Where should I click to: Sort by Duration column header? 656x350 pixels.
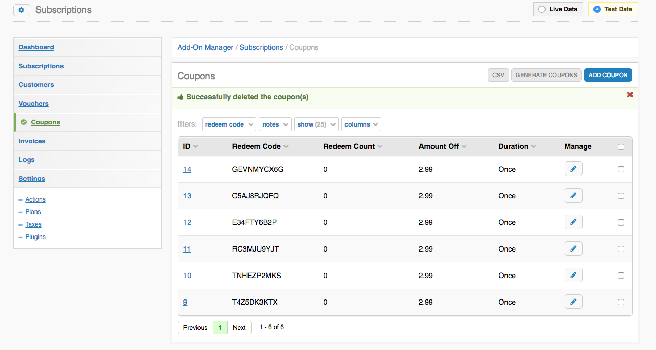517,146
